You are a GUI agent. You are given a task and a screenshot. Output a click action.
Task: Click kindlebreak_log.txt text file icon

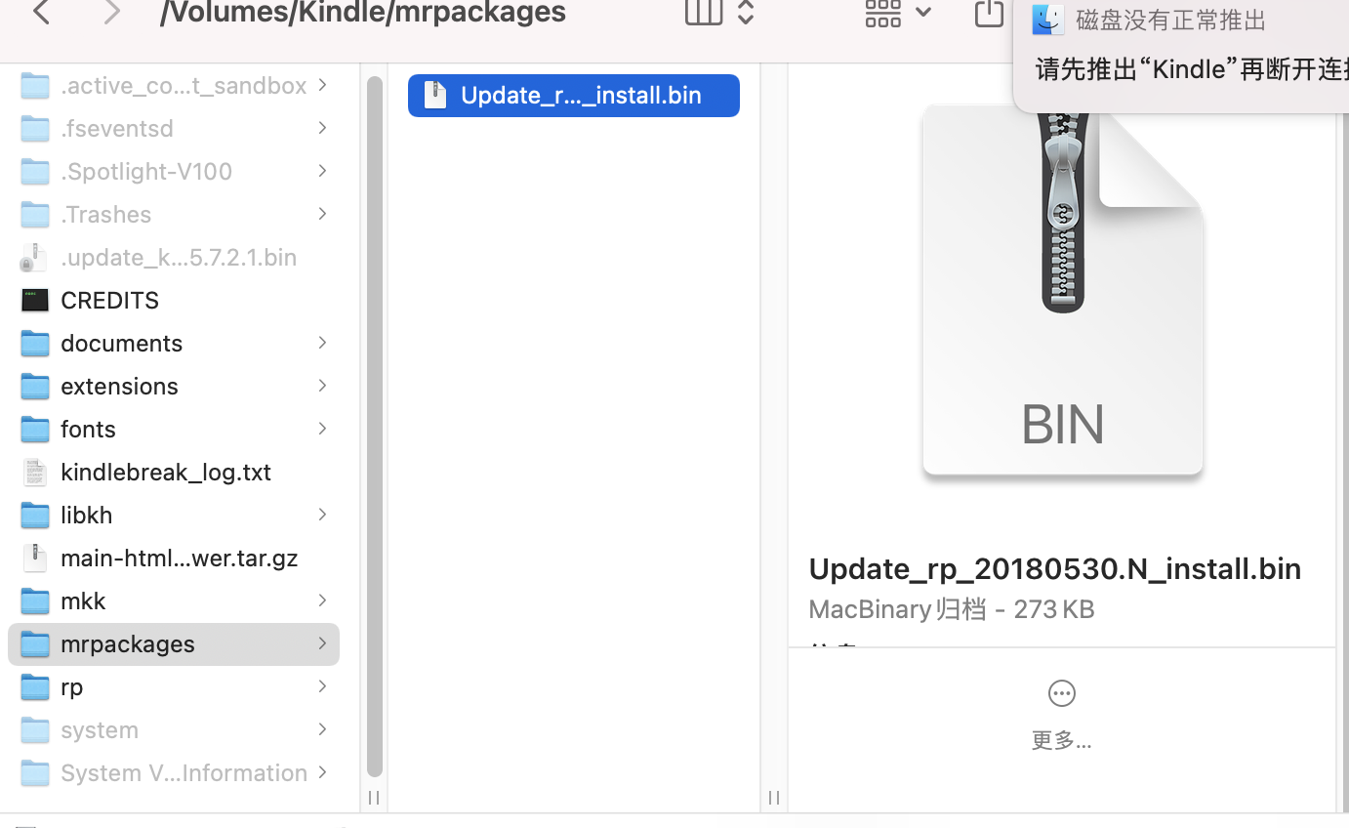(x=35, y=472)
